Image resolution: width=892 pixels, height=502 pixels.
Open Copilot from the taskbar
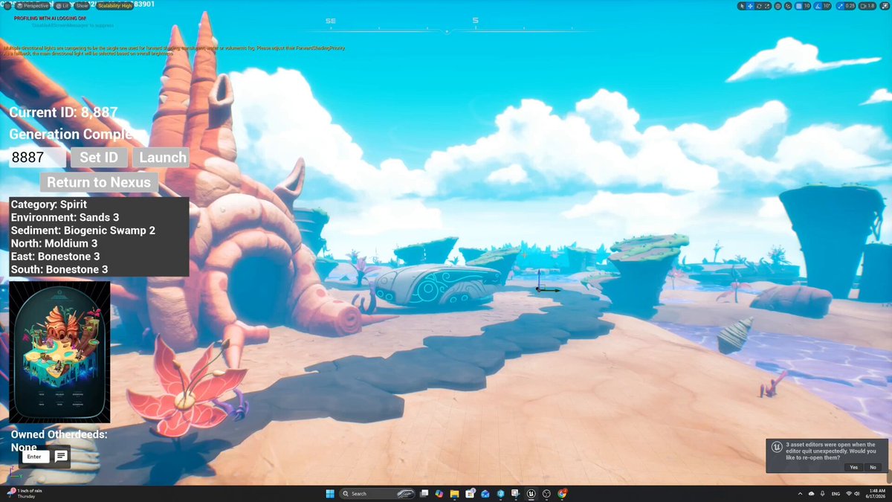tap(439, 493)
